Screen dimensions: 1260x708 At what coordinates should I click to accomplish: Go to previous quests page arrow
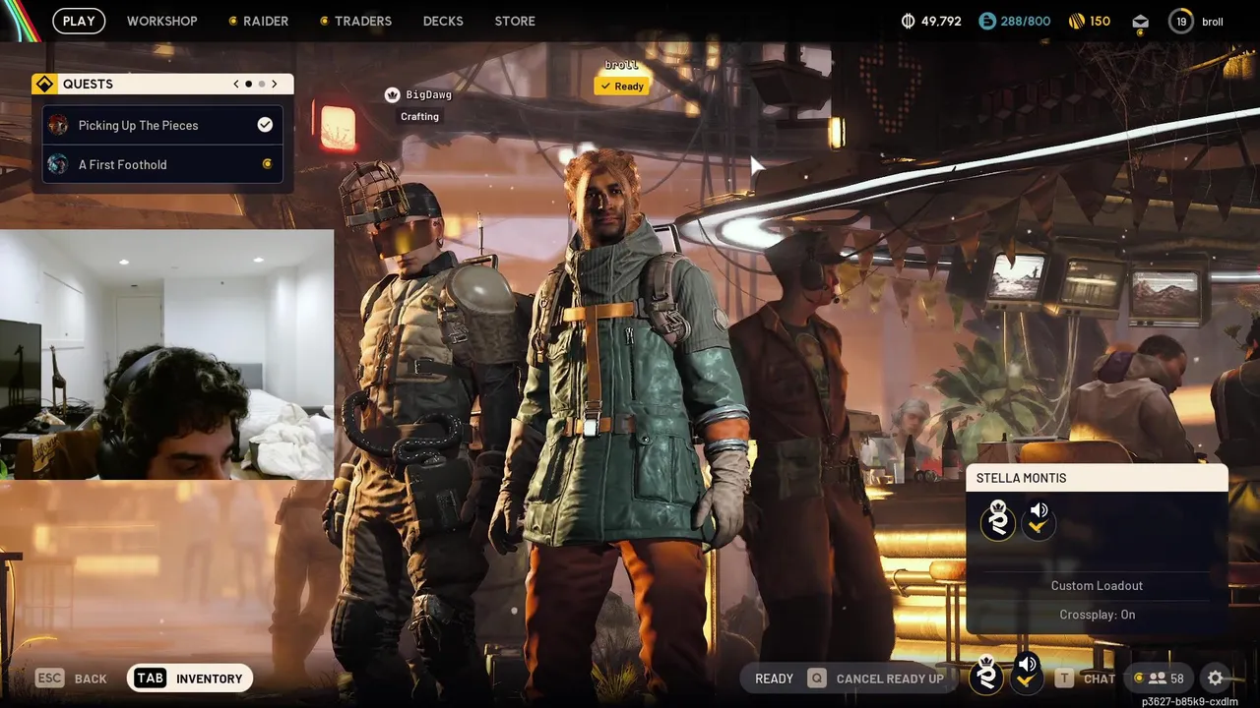coord(236,85)
